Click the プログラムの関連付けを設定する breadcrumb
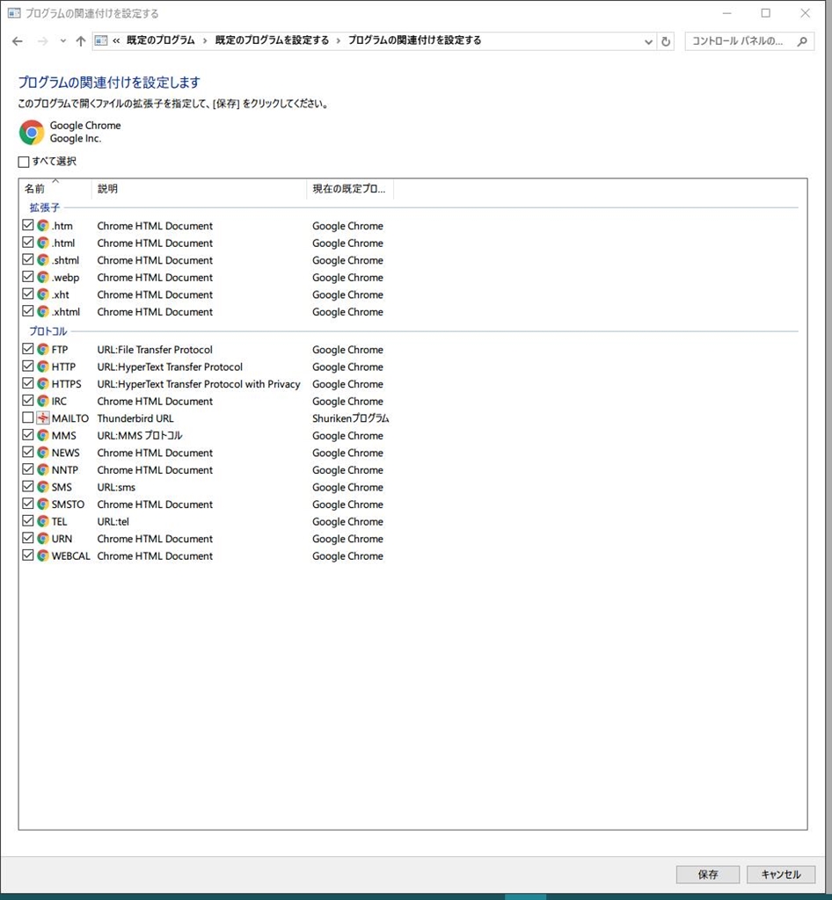The width and height of the screenshot is (832, 900). click(414, 40)
